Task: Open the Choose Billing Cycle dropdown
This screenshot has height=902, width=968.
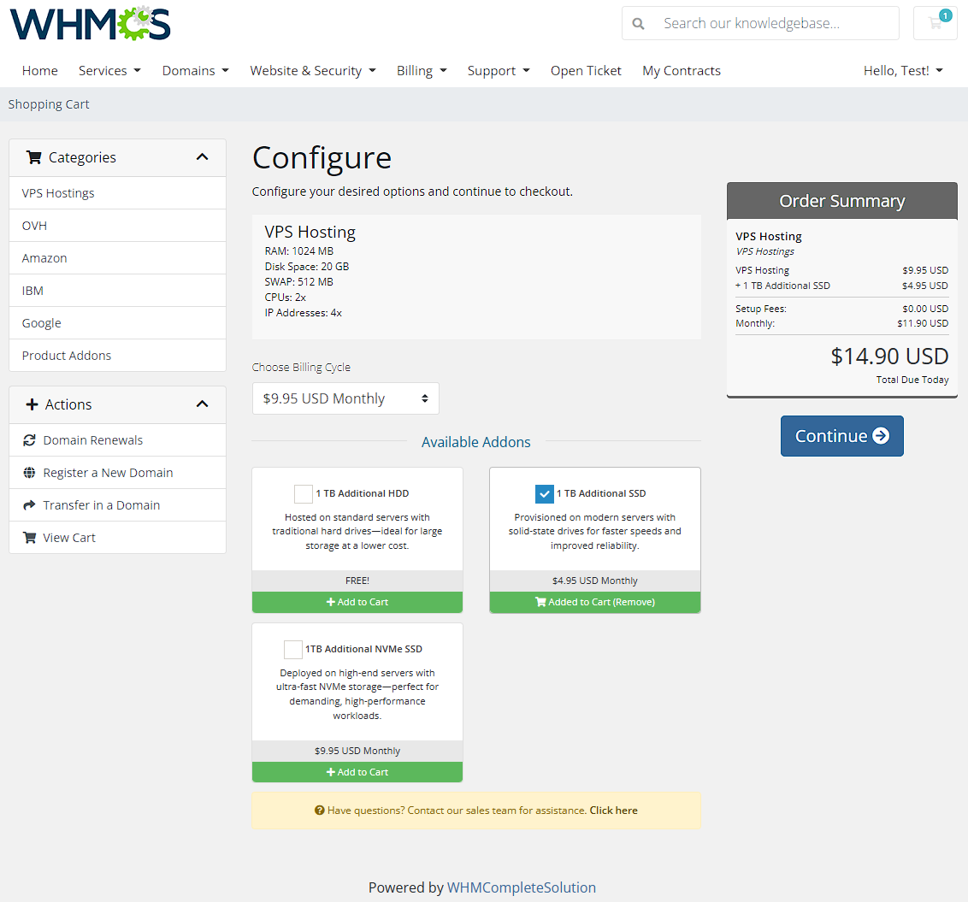Action: click(x=345, y=398)
